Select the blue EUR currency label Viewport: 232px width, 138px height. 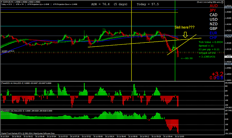coord(213,33)
